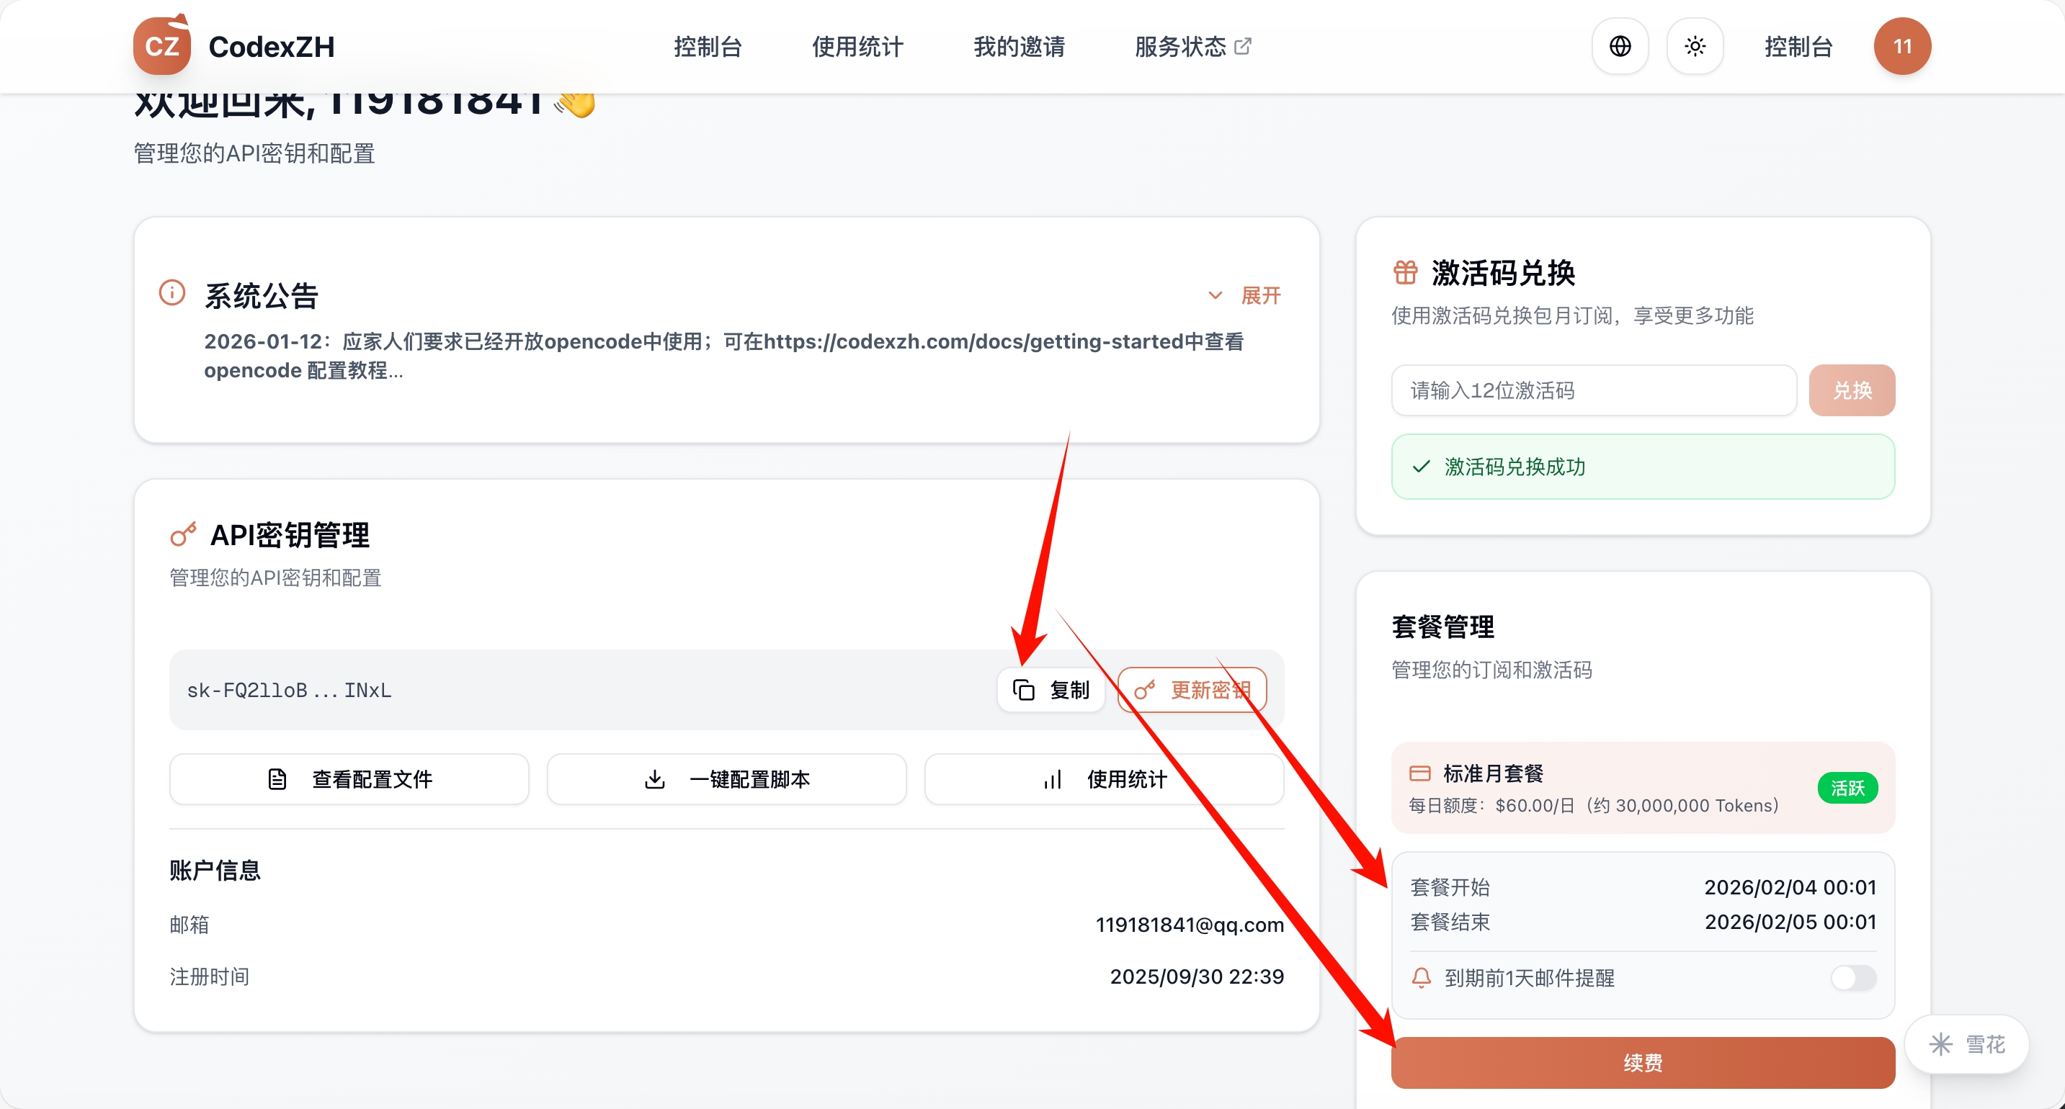2065x1109 pixels.
Task: Click the chevron beside 展开
Action: pos(1216,296)
